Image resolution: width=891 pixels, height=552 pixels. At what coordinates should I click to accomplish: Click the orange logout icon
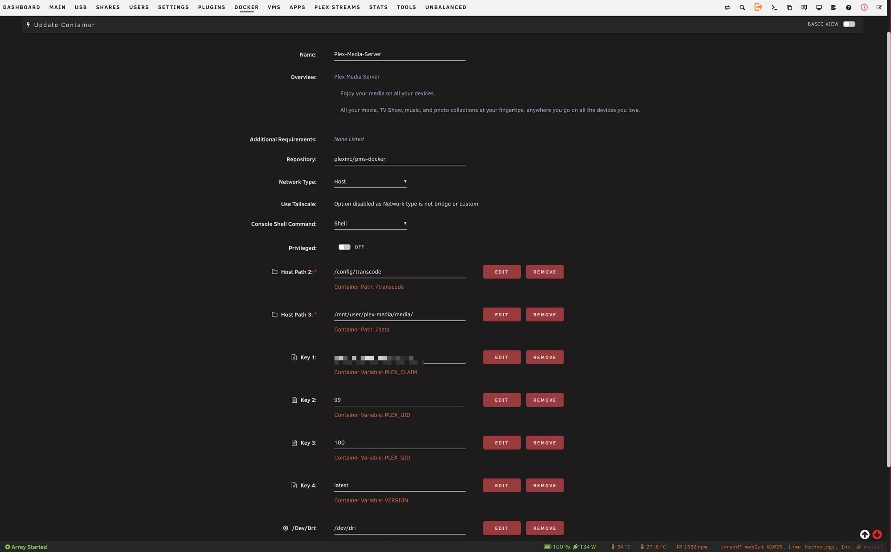click(x=758, y=7)
